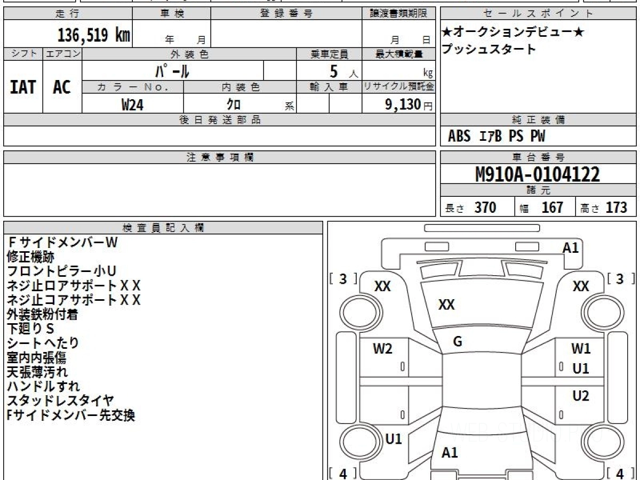Click the 譲渡書類期限 header
Screen dimensions: 640x480
click(398, 13)
